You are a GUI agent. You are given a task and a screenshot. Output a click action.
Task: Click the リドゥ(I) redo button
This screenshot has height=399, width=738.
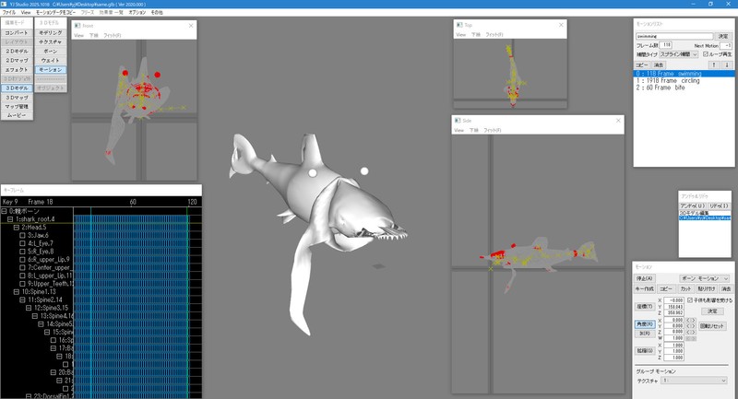(x=718, y=205)
